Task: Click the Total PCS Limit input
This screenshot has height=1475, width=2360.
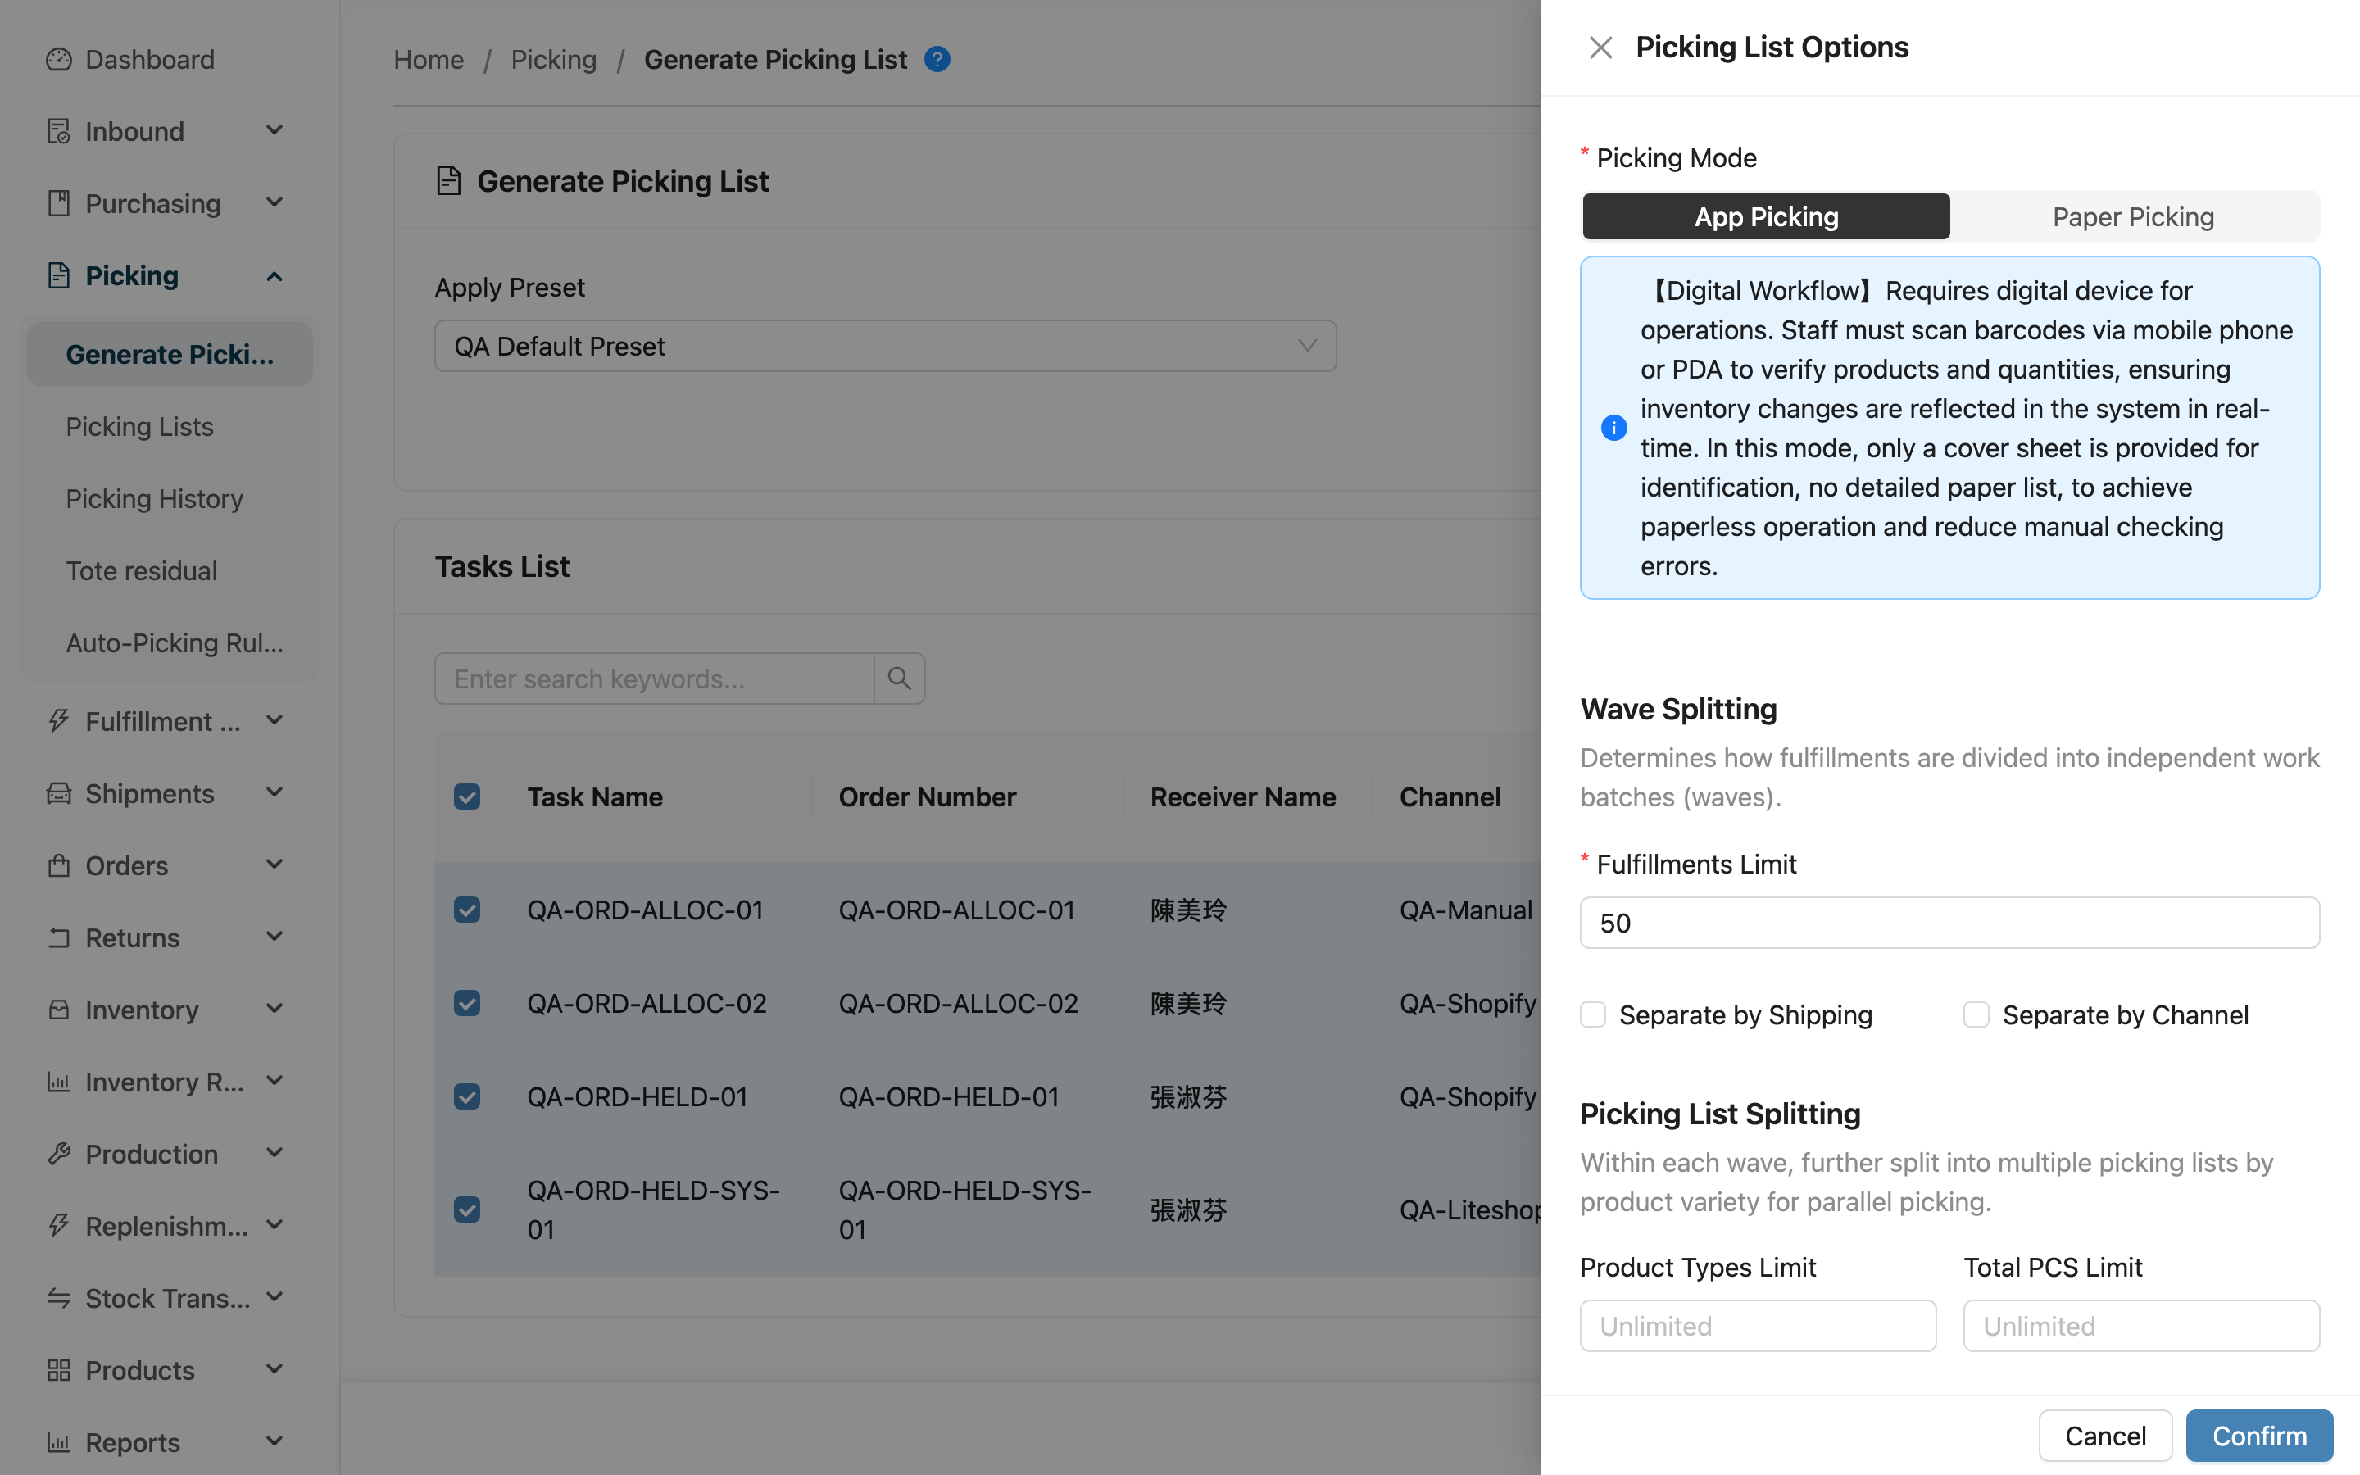Action: point(2141,1326)
